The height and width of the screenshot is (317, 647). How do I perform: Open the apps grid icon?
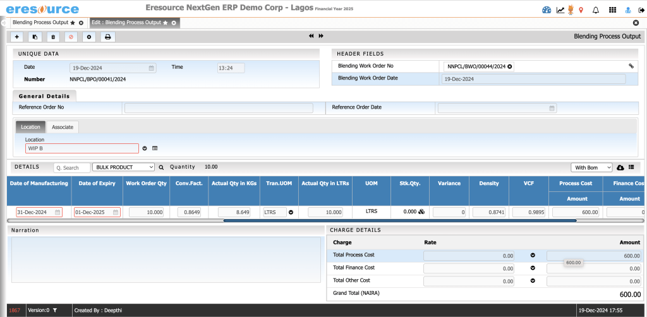pyautogui.click(x=612, y=10)
